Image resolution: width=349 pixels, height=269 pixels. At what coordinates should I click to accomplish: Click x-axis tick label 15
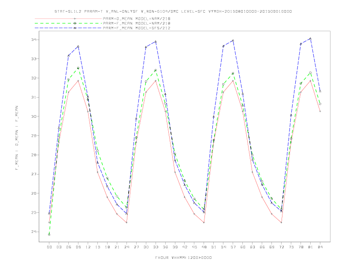click(x=98, y=247)
